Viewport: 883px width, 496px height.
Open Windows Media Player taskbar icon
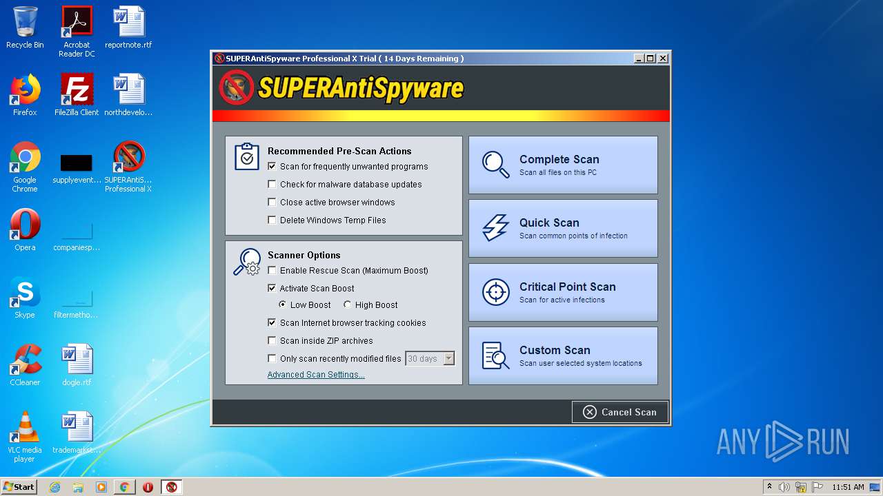[101, 487]
